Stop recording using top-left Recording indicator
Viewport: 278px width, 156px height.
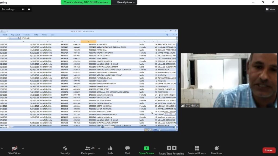[x=29, y=9]
